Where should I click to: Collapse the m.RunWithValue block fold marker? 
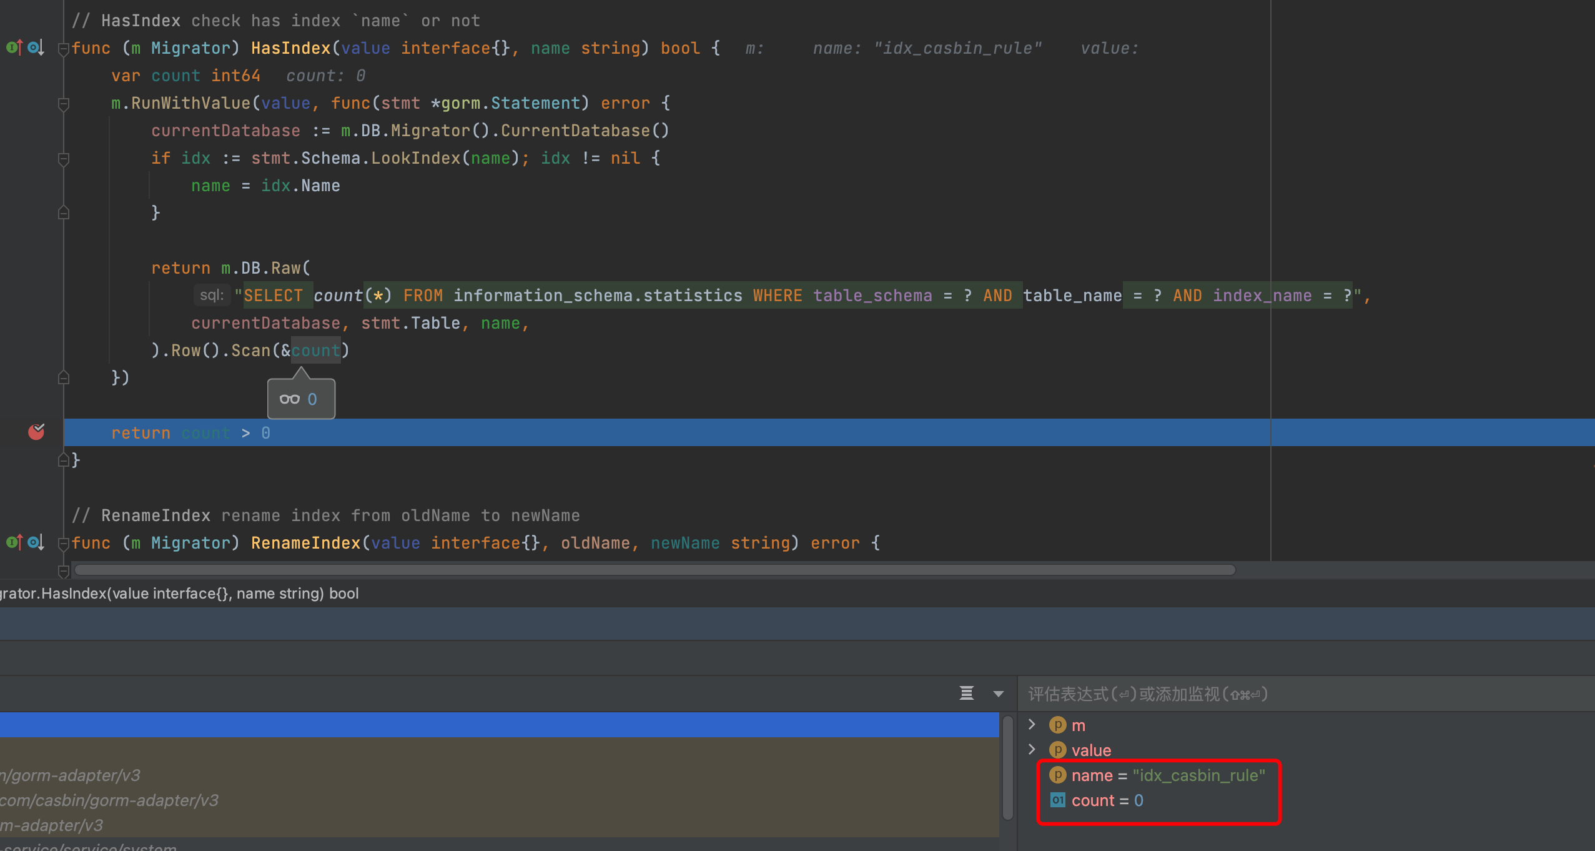click(63, 104)
